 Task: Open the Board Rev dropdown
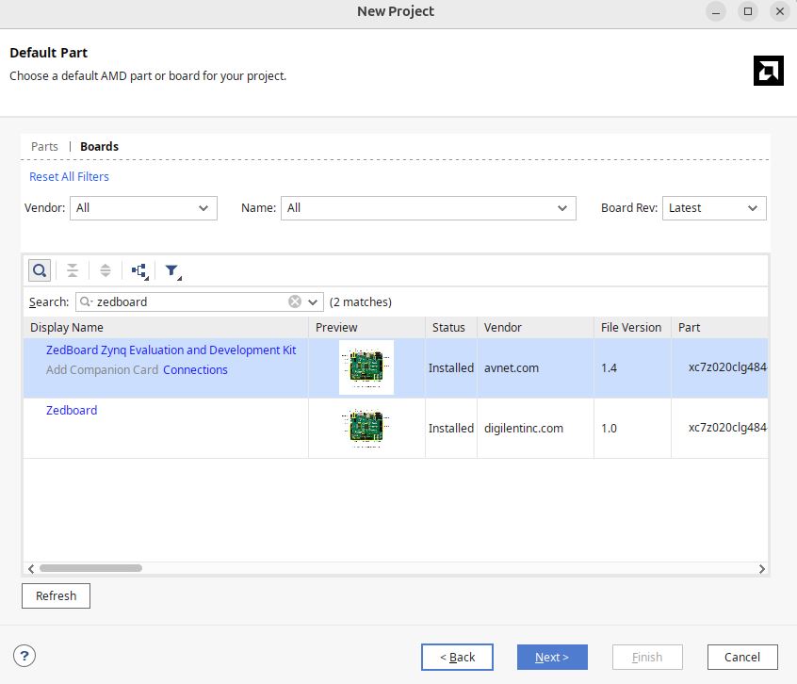[x=714, y=208]
